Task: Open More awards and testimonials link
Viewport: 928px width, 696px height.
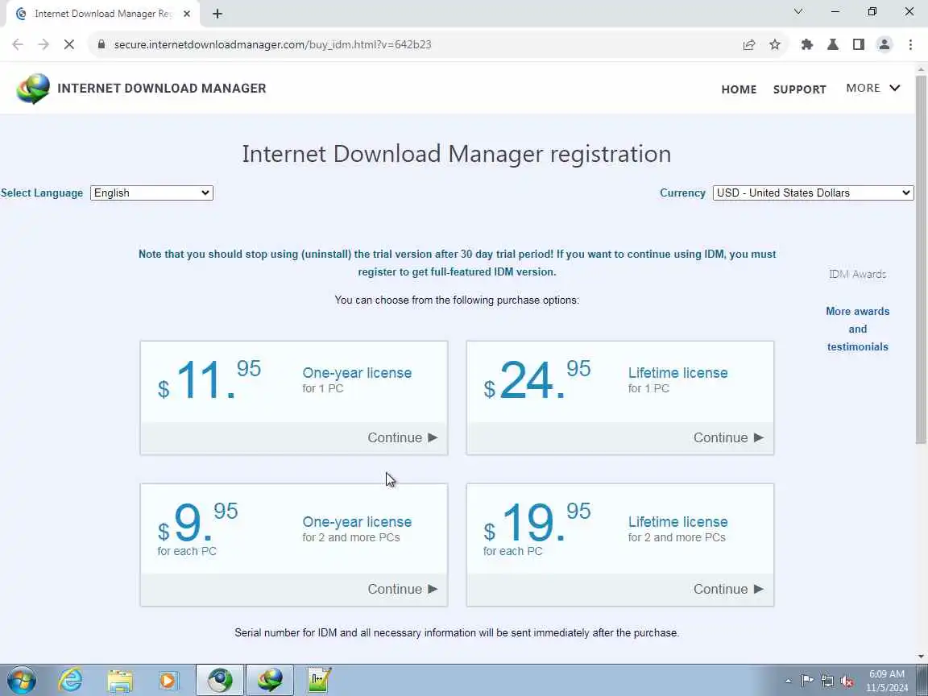Action: (858, 329)
